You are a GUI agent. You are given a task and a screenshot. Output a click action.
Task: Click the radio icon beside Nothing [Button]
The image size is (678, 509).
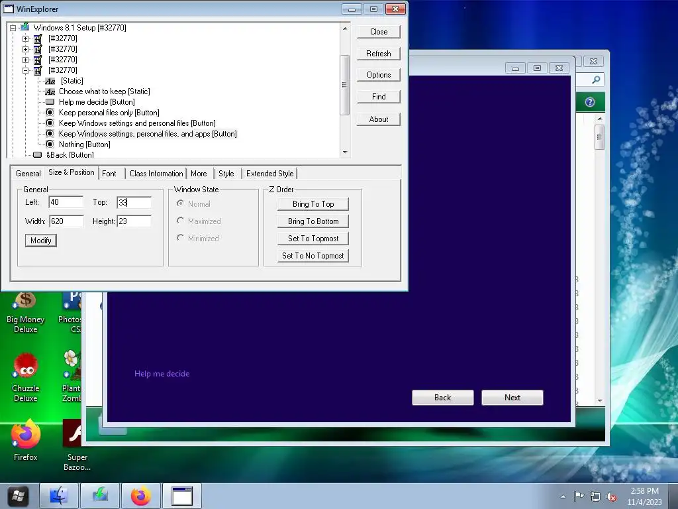tap(50, 144)
